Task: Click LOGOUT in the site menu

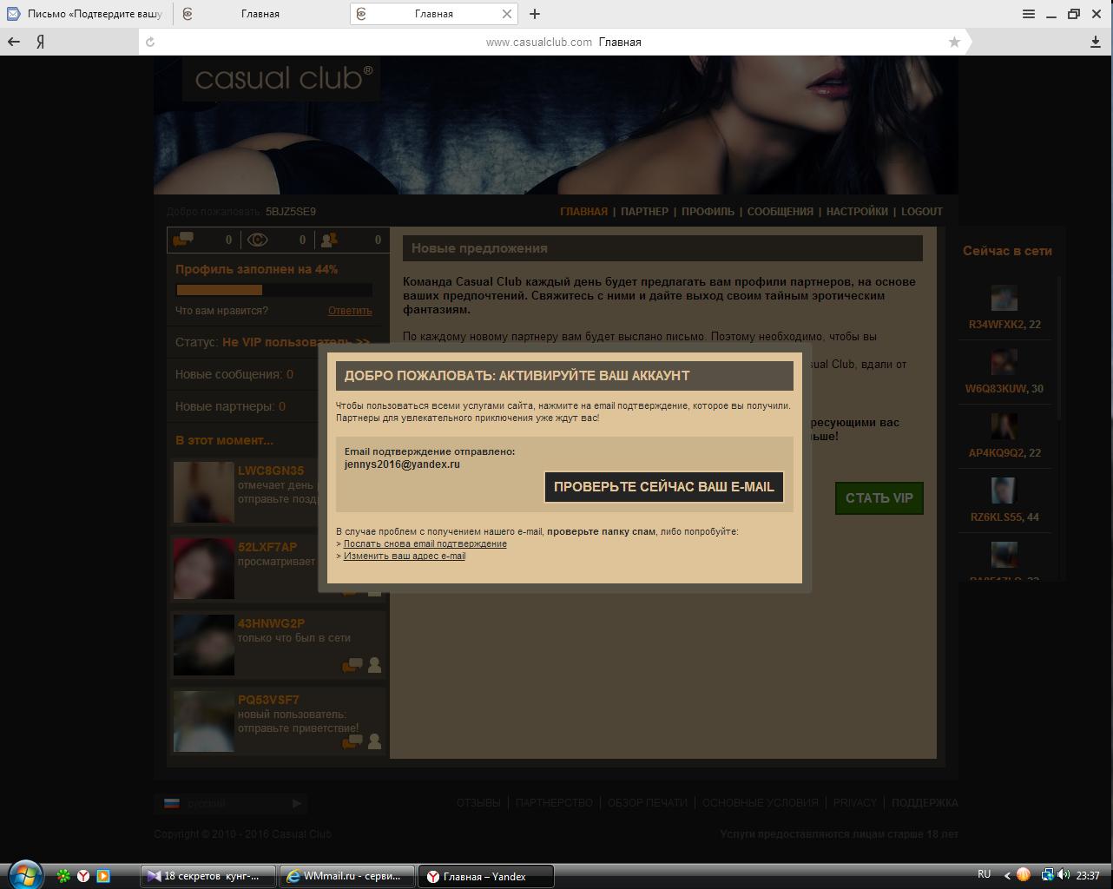Action: [x=922, y=211]
